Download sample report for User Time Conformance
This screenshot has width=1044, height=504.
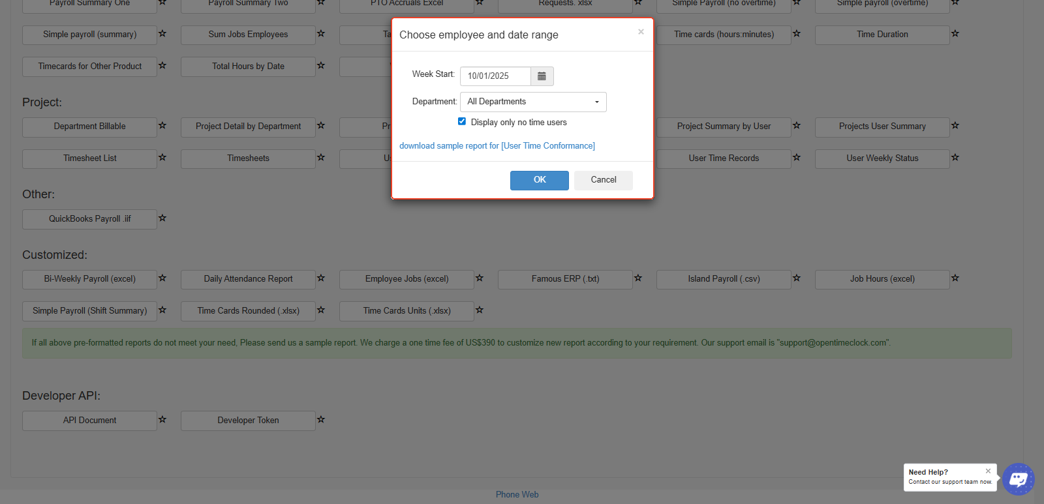pyautogui.click(x=497, y=146)
